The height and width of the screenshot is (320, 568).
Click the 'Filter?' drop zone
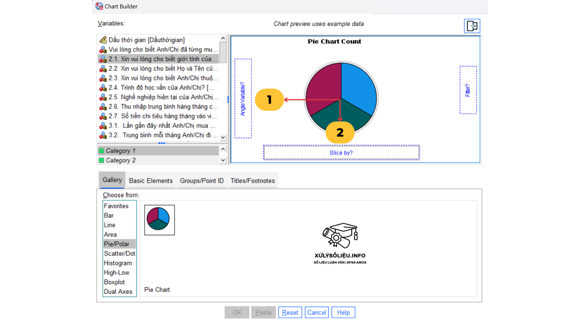pyautogui.click(x=468, y=90)
